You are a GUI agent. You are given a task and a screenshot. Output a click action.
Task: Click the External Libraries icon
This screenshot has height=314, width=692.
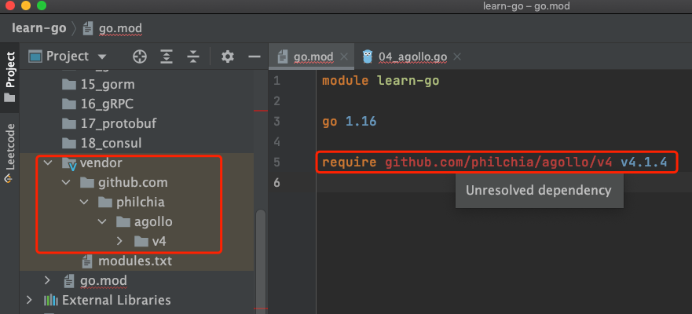[x=51, y=301]
